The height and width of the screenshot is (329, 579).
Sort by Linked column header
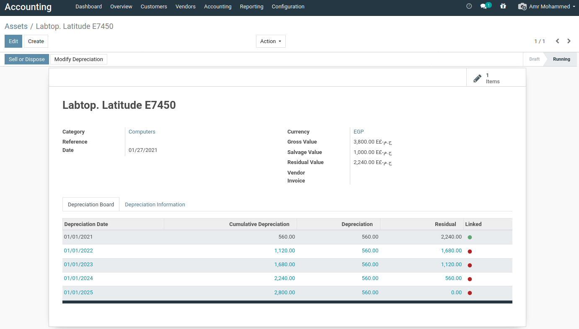[x=488, y=224]
